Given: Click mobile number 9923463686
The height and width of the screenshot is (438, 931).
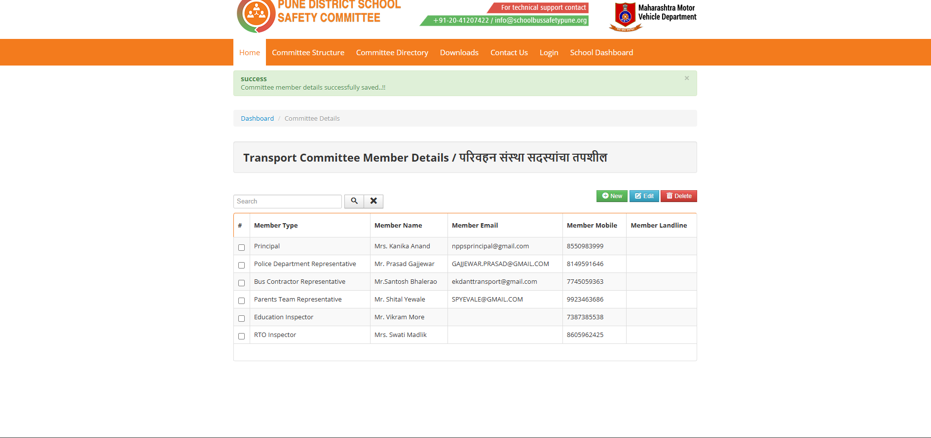Looking at the screenshot, I should tap(585, 299).
